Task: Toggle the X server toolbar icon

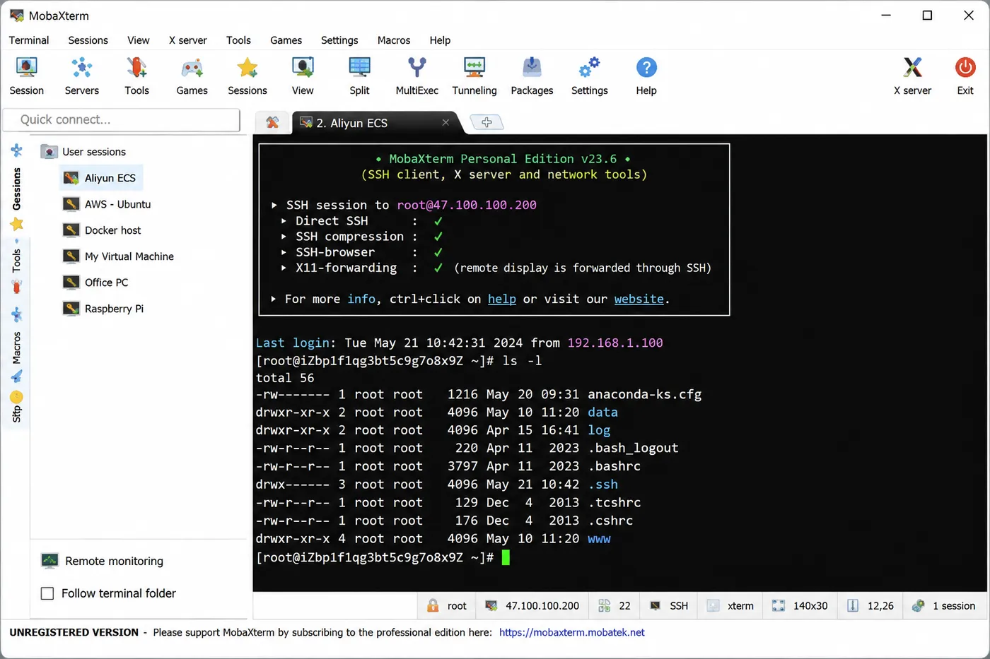Action: pos(913,68)
